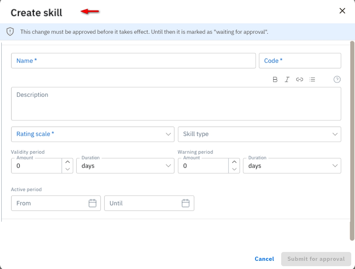Change the Warning period duration unit
Screen dimensions: 355x269
[x=292, y=166]
